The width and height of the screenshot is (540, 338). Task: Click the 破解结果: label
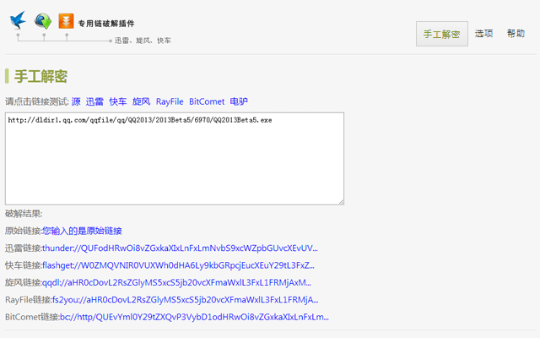(x=24, y=214)
